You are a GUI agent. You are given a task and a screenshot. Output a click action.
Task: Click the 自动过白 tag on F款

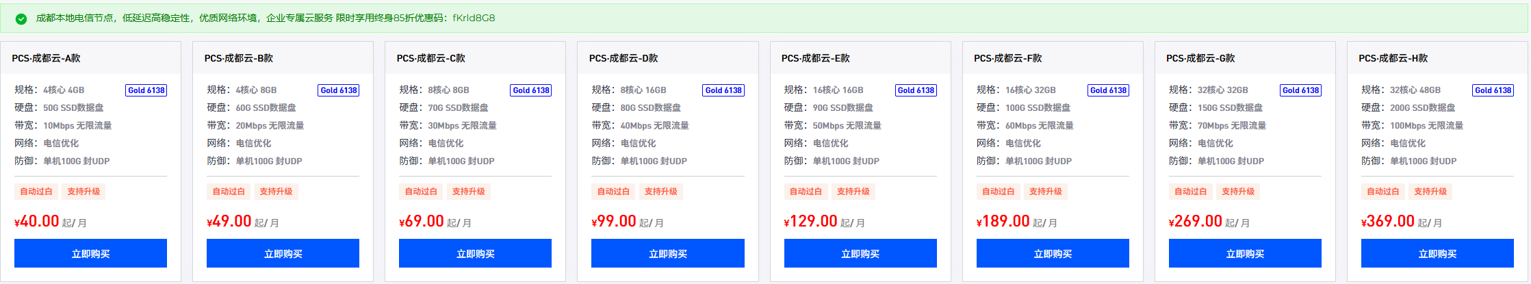pyautogui.click(x=998, y=192)
